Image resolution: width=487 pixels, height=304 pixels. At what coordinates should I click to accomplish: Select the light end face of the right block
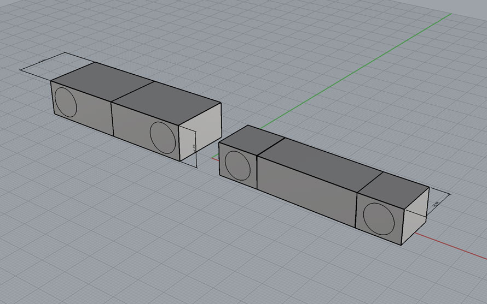416,216
